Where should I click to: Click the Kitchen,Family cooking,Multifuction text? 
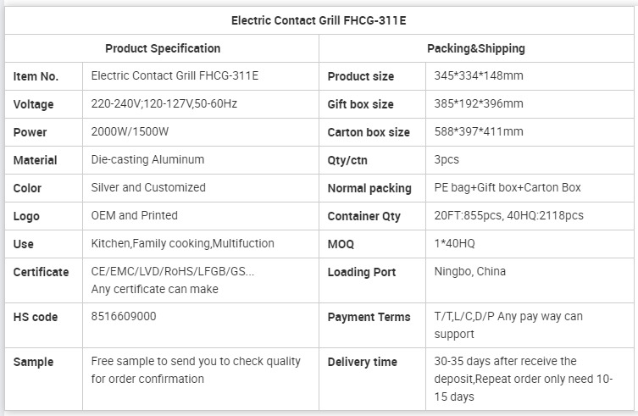click(182, 243)
